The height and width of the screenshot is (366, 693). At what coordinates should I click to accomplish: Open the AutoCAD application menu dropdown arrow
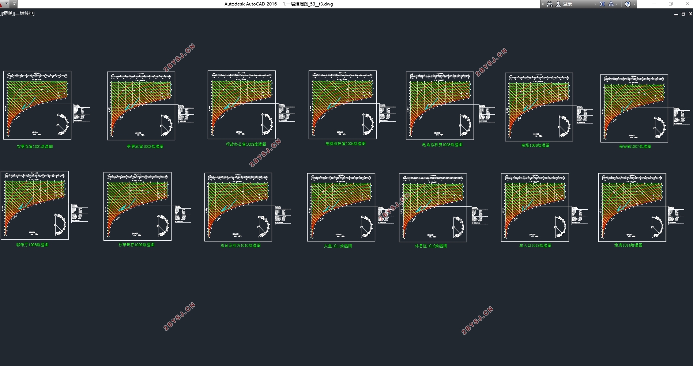[x=7, y=4]
